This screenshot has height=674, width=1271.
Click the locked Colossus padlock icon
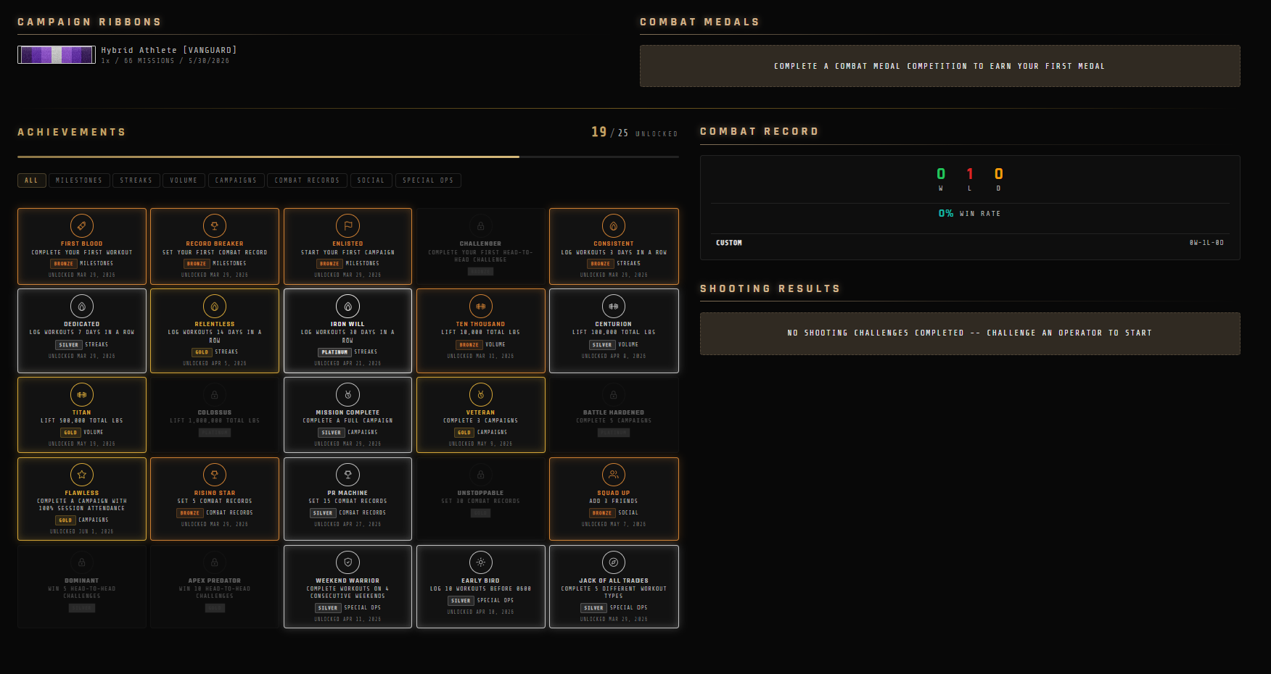pos(215,395)
